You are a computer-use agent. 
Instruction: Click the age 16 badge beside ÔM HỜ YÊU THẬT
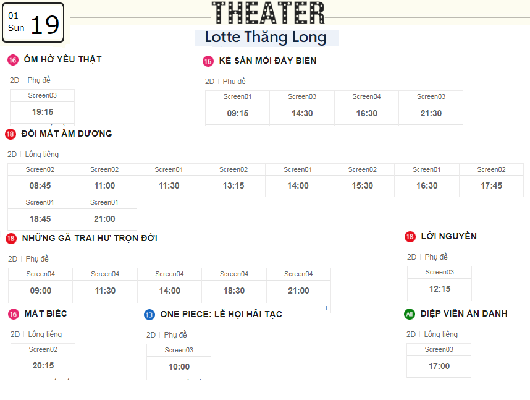tap(13, 60)
